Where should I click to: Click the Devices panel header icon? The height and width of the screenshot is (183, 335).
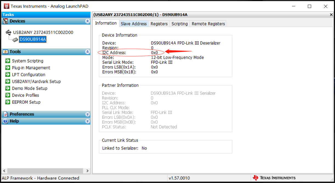(x=5, y=21)
